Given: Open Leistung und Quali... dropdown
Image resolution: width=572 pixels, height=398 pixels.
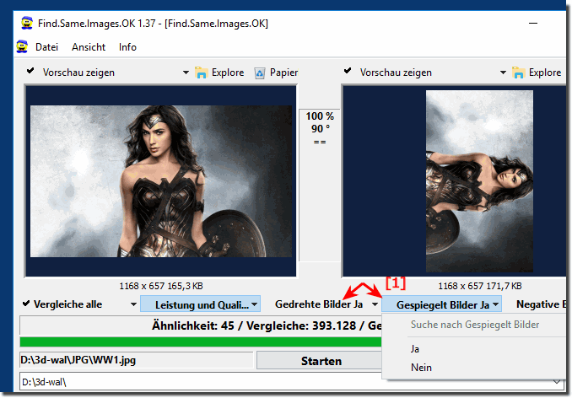Looking at the screenshot, I should point(200,304).
